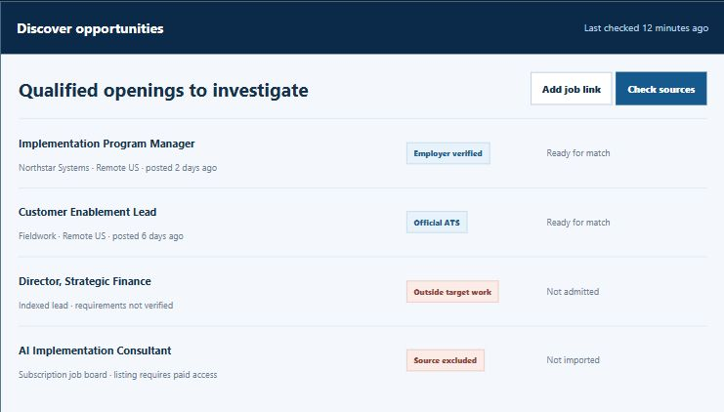Click Ready for match on the Implementation Program Manager row

click(x=578, y=153)
